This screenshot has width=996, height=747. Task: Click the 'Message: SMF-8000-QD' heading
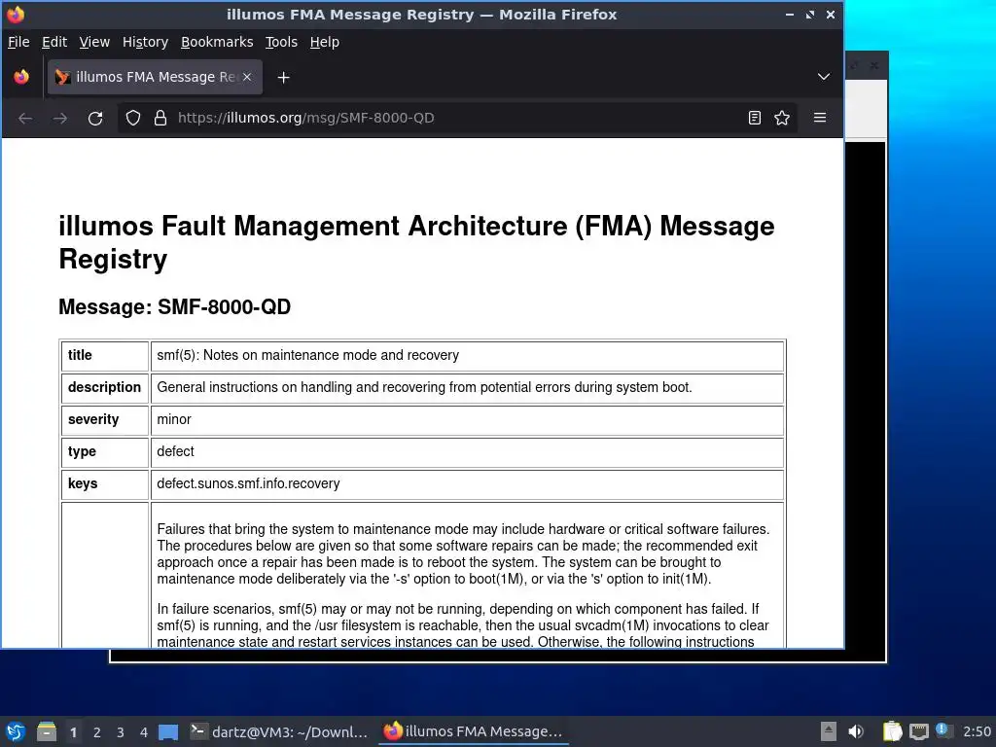[175, 306]
